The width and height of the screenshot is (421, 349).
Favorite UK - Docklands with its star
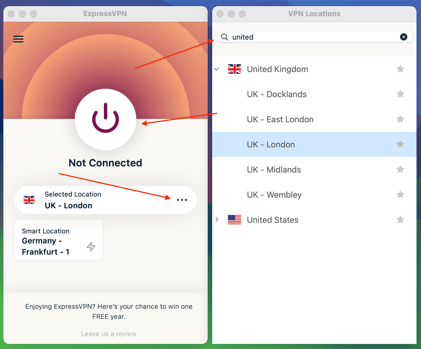[400, 94]
